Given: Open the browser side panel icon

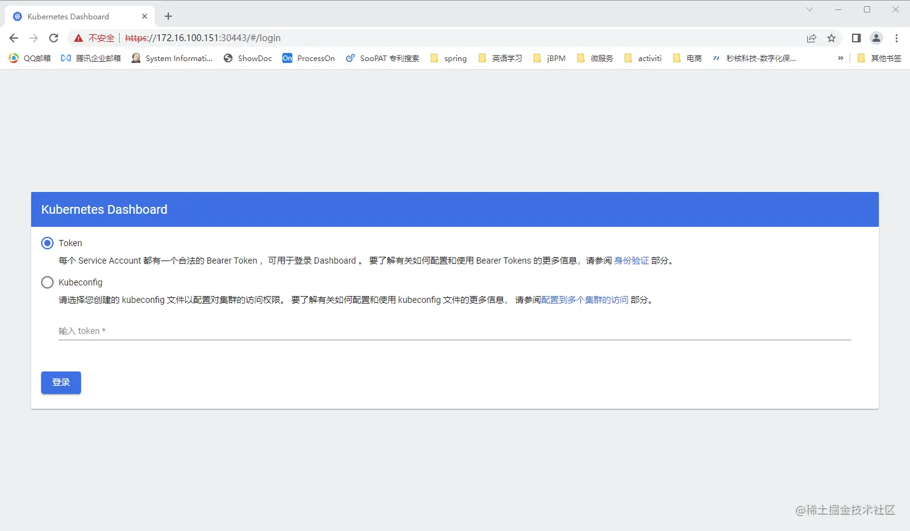Looking at the screenshot, I should click(x=856, y=38).
